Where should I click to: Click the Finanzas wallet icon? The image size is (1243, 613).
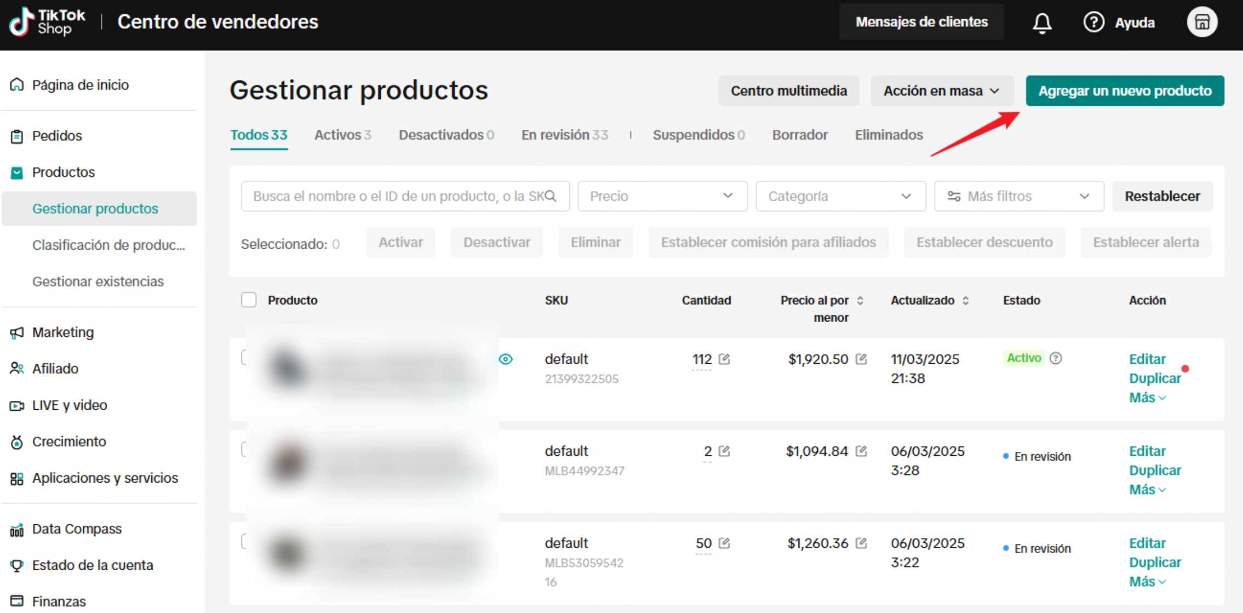(x=17, y=601)
